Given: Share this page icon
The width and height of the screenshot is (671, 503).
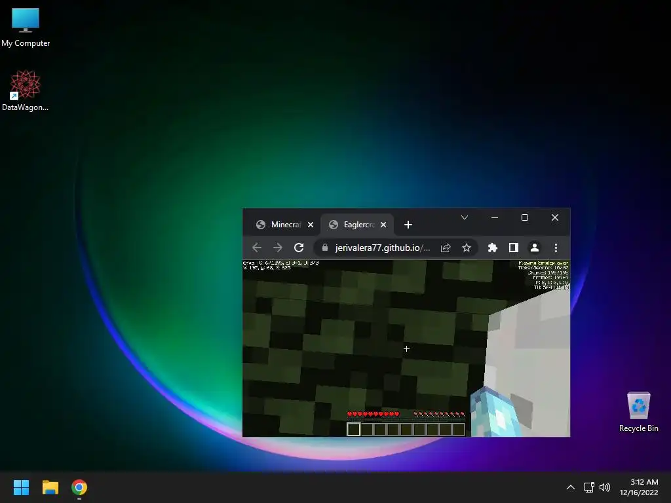Looking at the screenshot, I should (x=446, y=248).
